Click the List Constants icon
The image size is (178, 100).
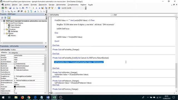click(x=6, y=11)
